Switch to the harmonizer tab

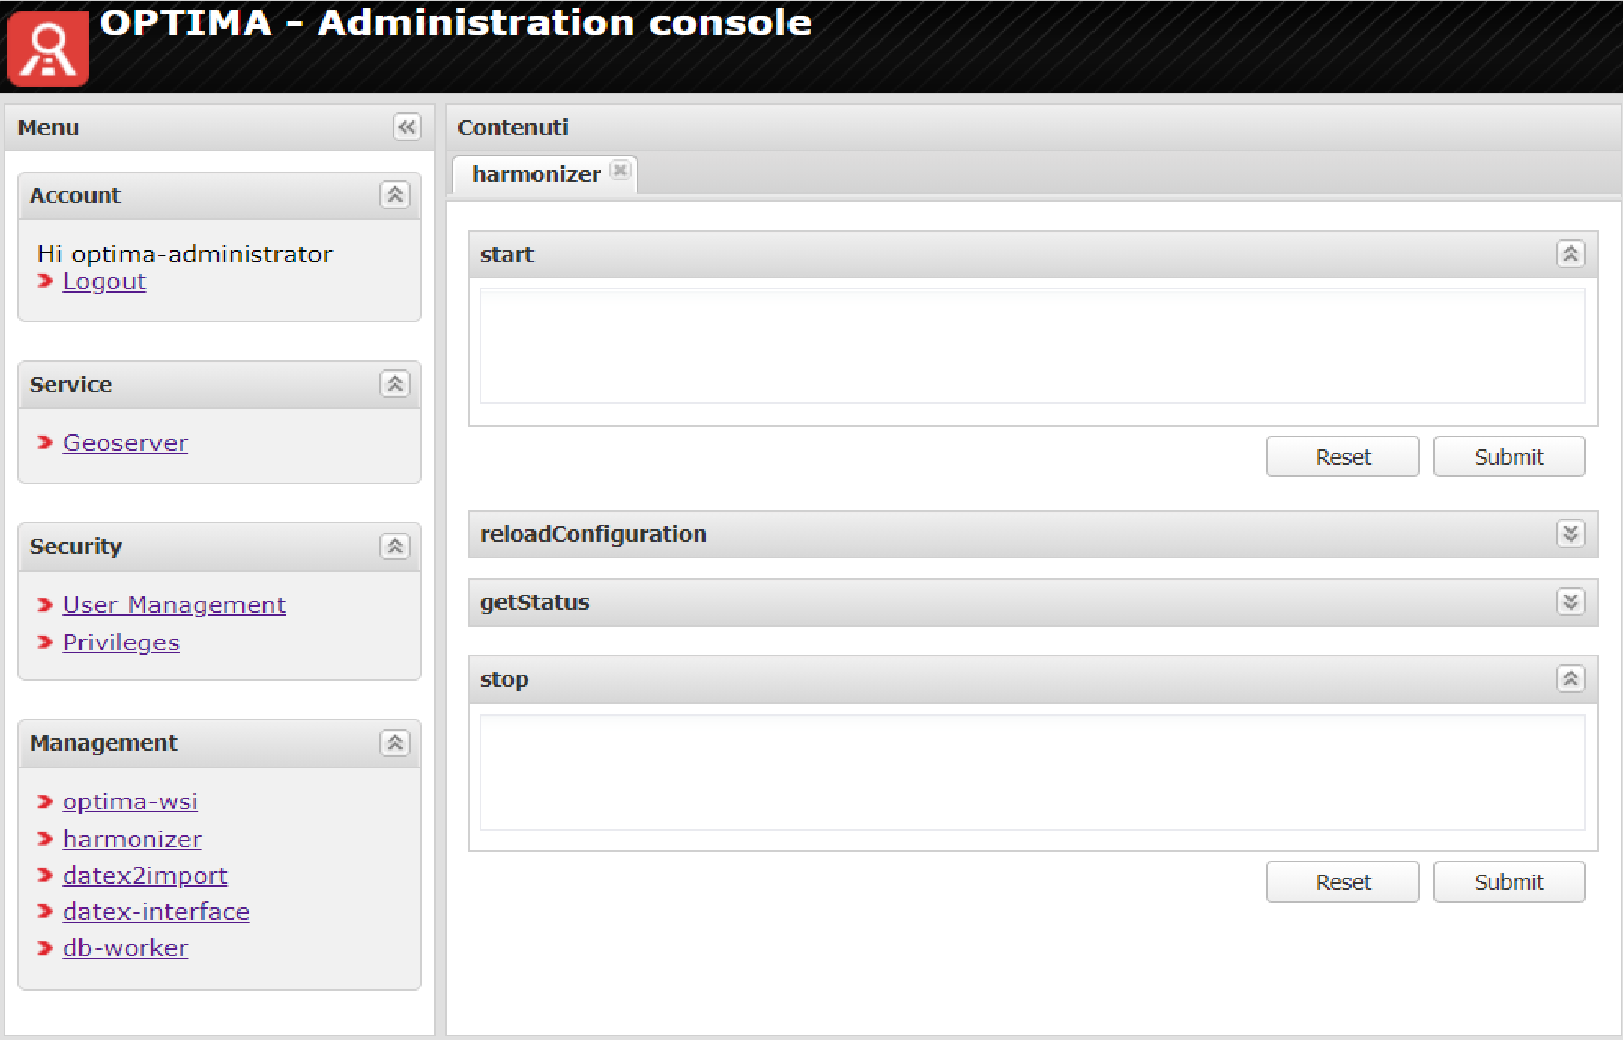pos(536,175)
